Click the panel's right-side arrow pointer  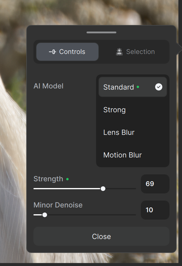[x=179, y=49]
